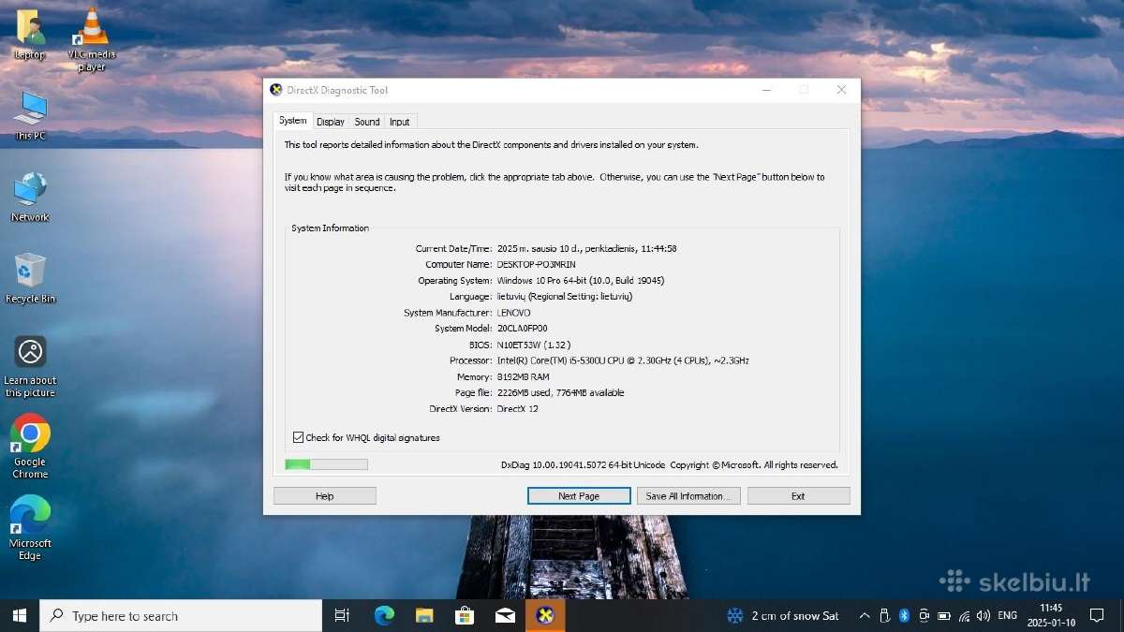Click the green progress bar
This screenshot has height=632, width=1124.
click(x=326, y=464)
